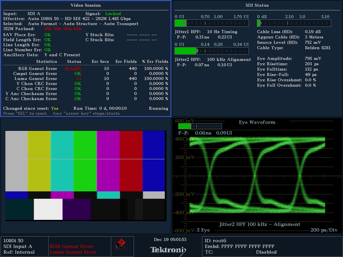
Task: Open the color bars picture thumbnail
Action: [86, 176]
